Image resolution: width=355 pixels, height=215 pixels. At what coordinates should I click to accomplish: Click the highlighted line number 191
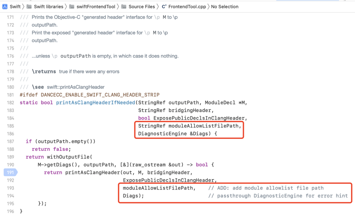[x=11, y=172]
